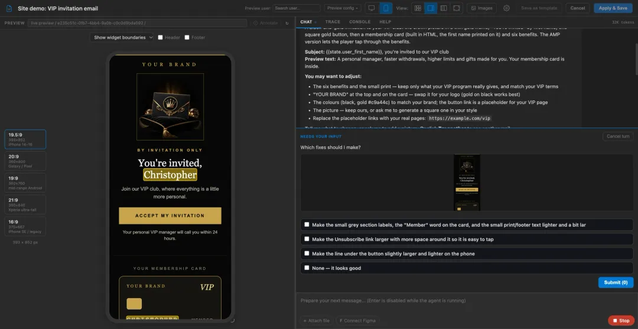This screenshot has width=638, height=329.
Task: Click the "Site demo: VIP invitation email" title
Action: tap(58, 8)
